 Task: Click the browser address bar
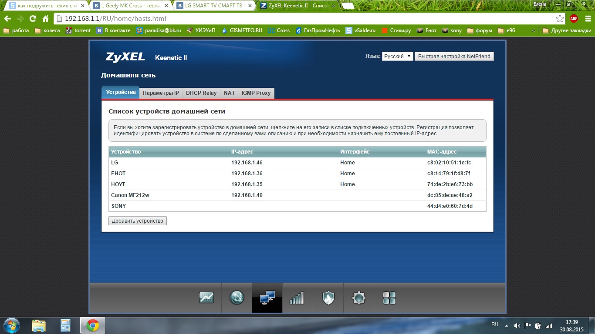pyautogui.click(x=305, y=19)
